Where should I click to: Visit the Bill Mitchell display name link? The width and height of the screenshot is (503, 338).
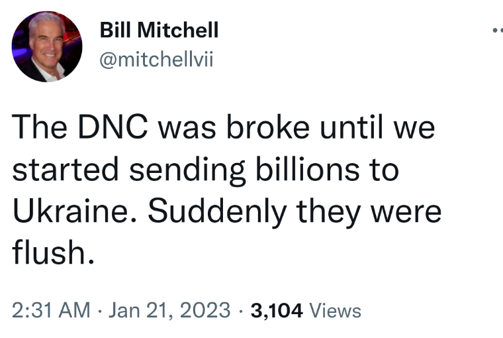click(x=159, y=30)
